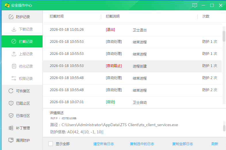
Task: Select the 10:37:31 卫士启动 row
Action: point(132,102)
